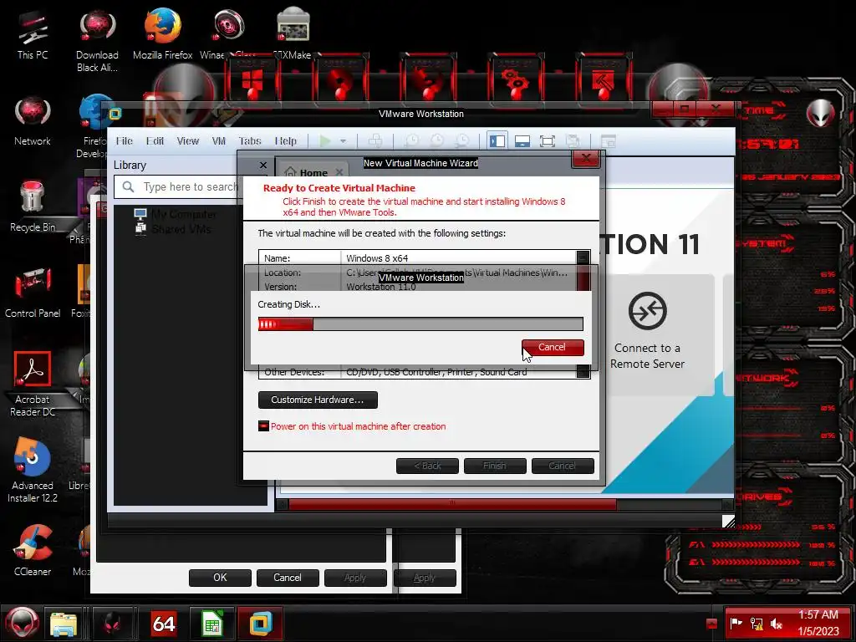The image size is (856, 642).
Task: Click the Revert Snapshot toolbar icon
Action: click(436, 140)
